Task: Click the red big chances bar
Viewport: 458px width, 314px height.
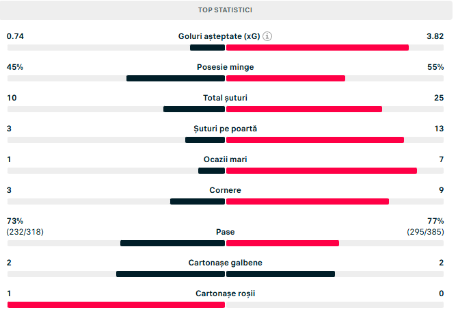Action: pos(321,170)
